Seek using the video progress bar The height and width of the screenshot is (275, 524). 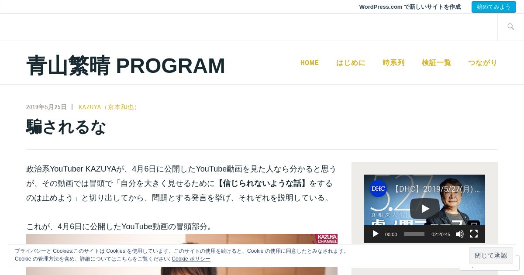[x=414, y=234]
